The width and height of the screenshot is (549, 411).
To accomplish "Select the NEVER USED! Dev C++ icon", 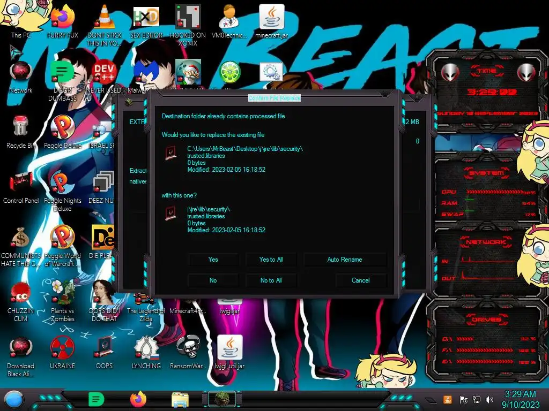I will 105,77.
